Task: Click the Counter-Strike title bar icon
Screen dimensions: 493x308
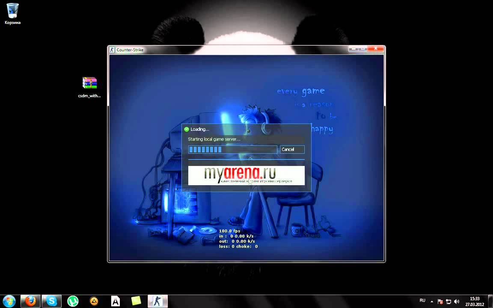Action: (x=112, y=50)
